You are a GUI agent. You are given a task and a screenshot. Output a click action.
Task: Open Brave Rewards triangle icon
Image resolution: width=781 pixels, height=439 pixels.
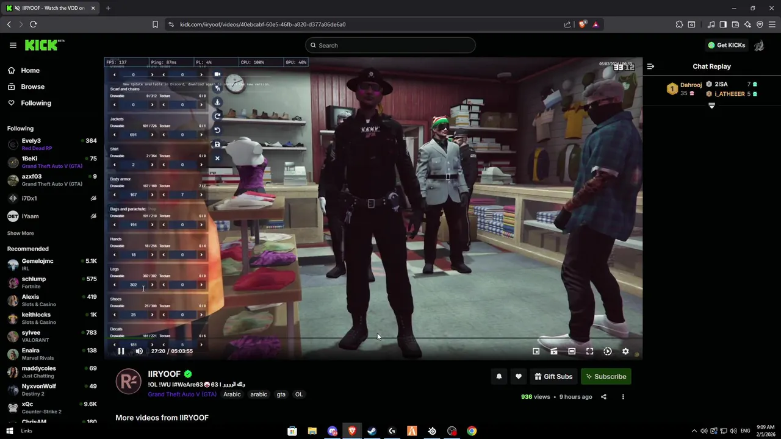click(x=596, y=24)
